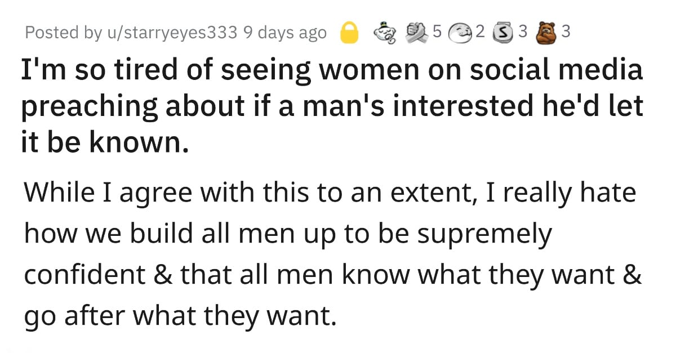
Task: Click the count 3 beside Silver award
Action: tap(522, 33)
